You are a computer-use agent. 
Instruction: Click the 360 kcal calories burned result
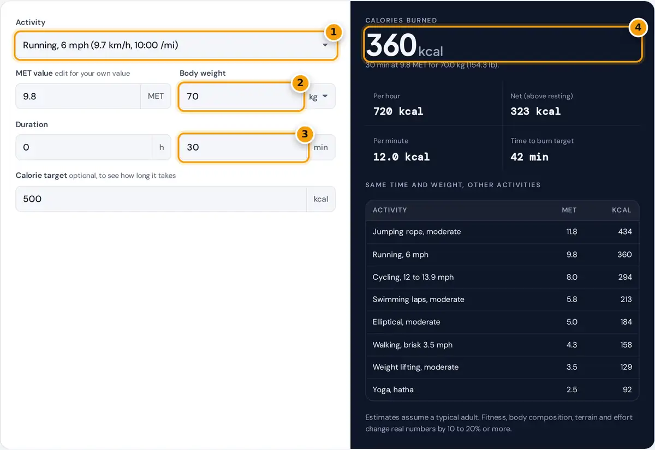pos(404,45)
